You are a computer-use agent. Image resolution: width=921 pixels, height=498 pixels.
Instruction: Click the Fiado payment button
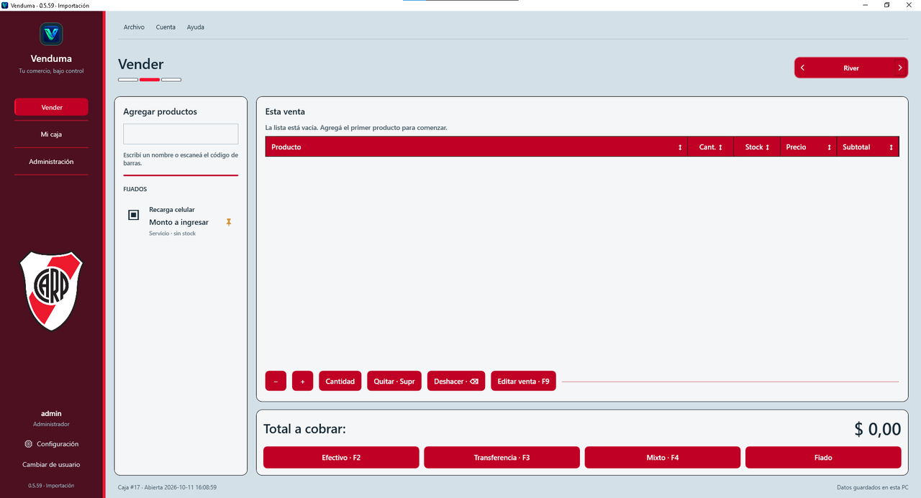point(823,457)
